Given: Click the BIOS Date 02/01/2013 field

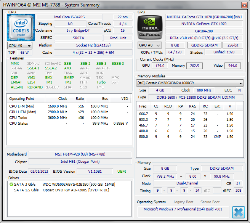Looking at the screenshot, I should point(39,172).
